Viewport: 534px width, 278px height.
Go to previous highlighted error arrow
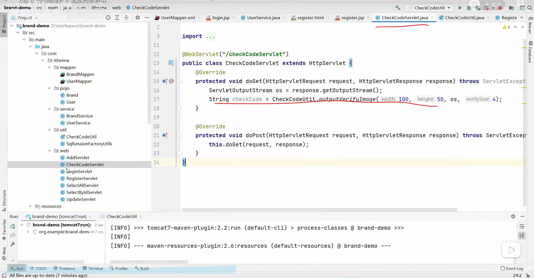(x=515, y=27)
